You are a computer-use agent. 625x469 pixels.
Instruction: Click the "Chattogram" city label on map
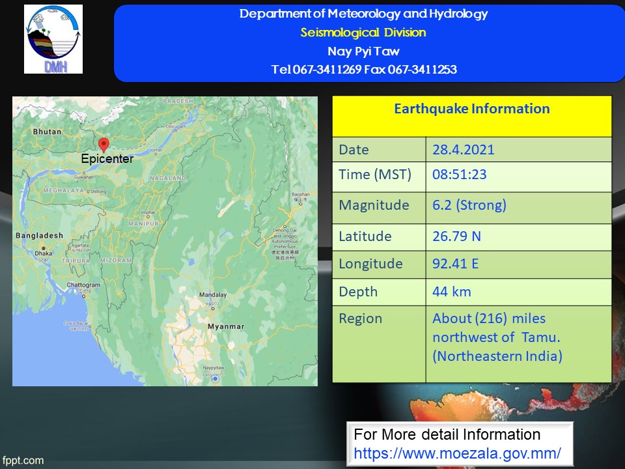pos(83,285)
